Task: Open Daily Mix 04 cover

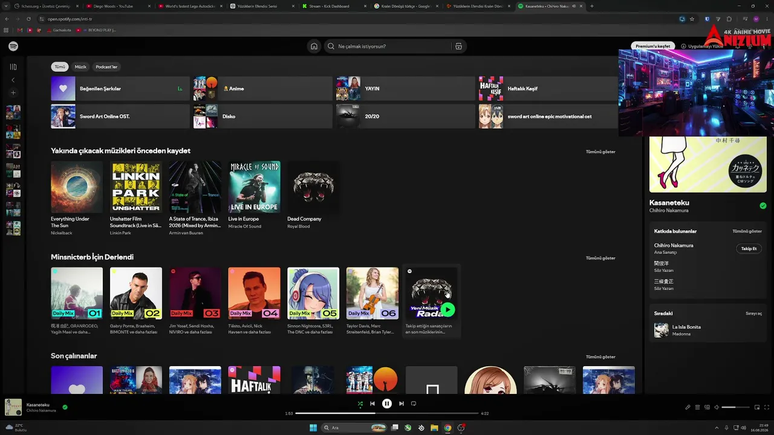Action: 254,294
